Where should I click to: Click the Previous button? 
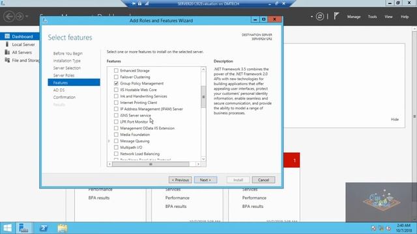[180, 180]
